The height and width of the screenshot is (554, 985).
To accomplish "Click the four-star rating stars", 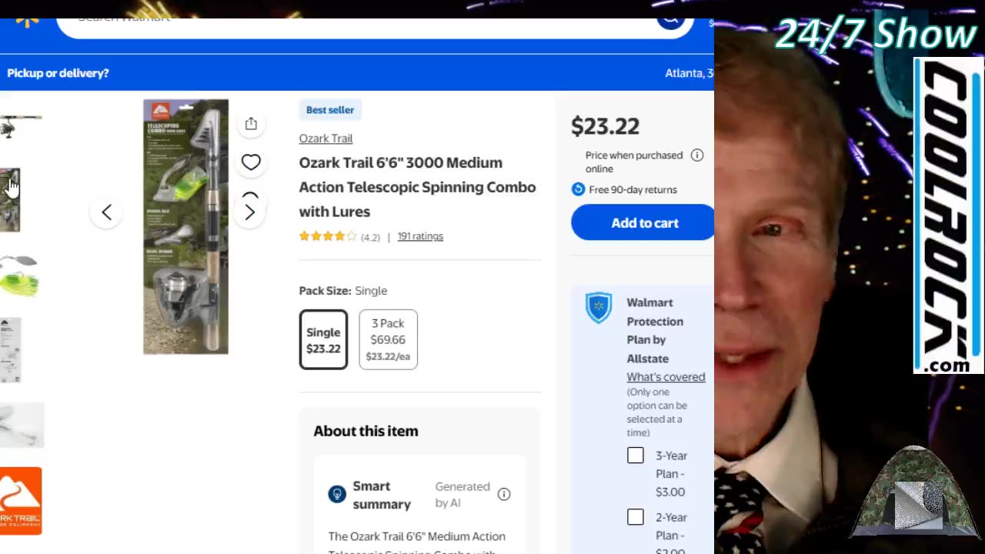I will 328,236.
